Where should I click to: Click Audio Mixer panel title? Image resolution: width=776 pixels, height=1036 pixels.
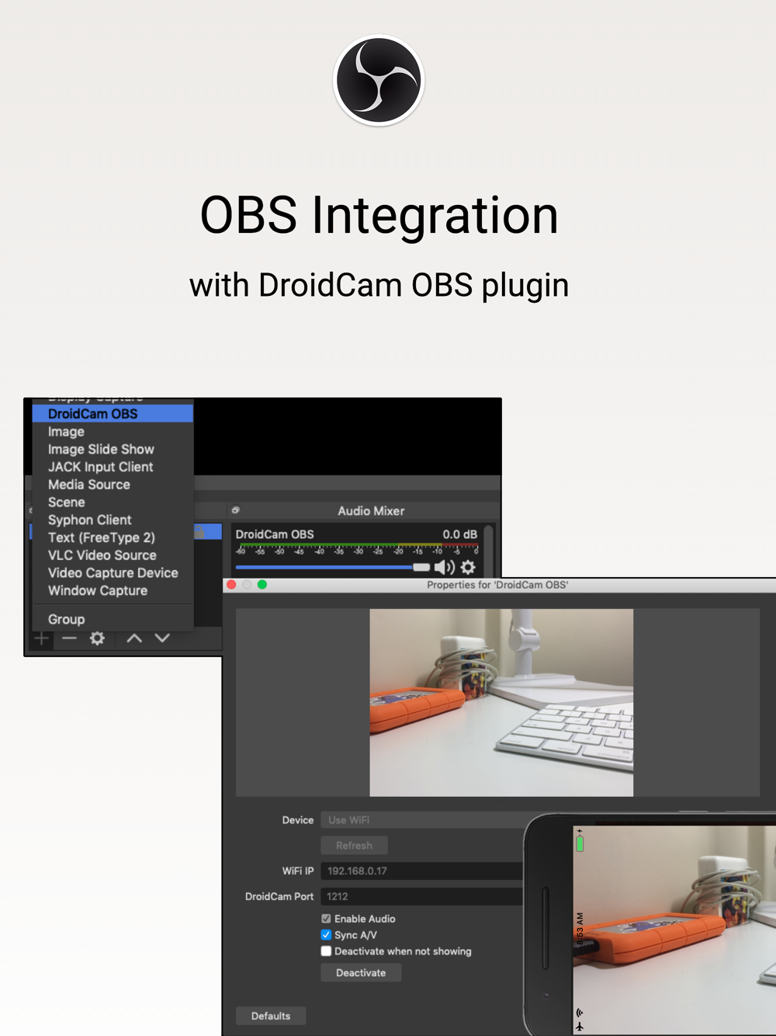371,511
